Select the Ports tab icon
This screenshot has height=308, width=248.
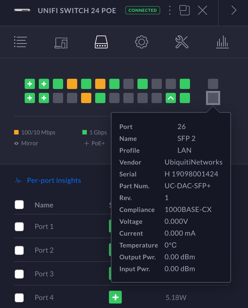(101, 42)
